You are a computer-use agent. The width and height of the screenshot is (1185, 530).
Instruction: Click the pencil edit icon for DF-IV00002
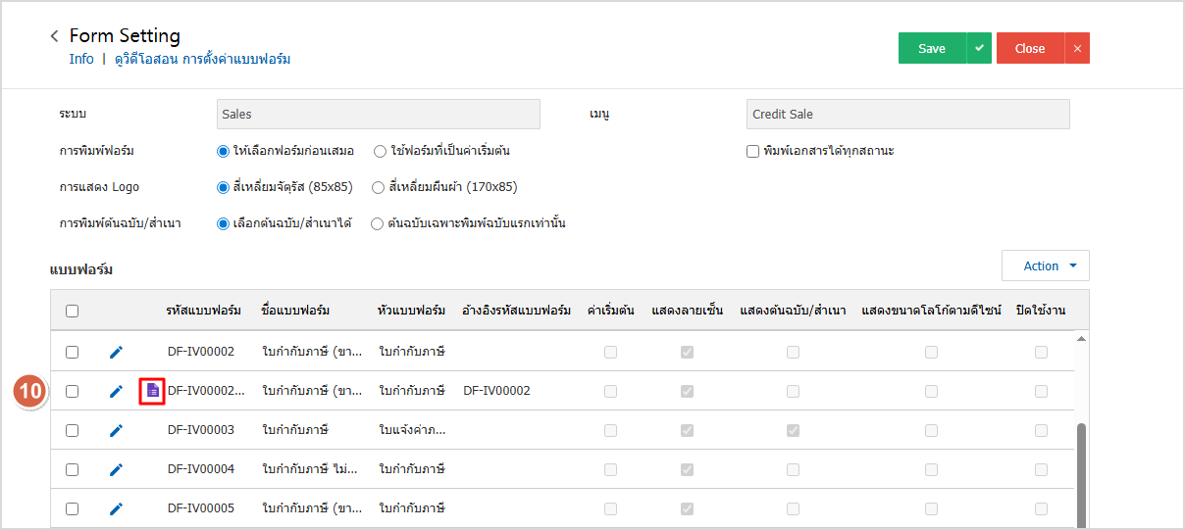[116, 352]
